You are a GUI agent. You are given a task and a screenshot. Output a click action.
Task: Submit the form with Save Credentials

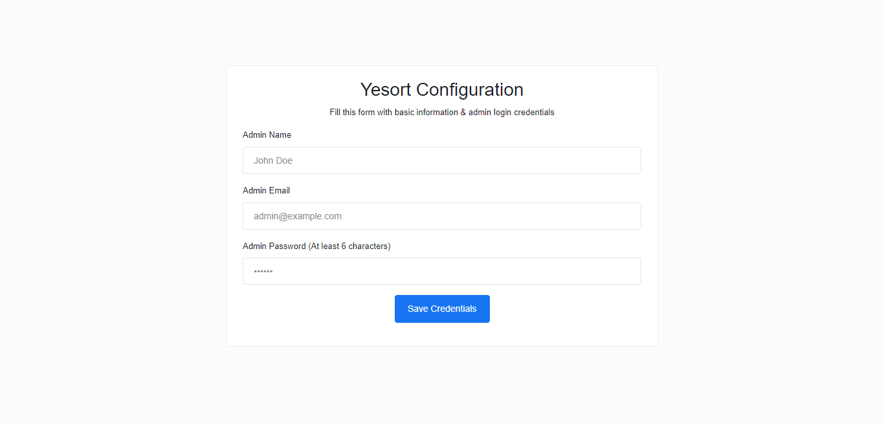[x=442, y=309]
